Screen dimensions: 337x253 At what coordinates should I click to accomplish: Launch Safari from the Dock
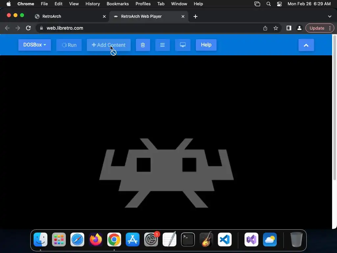click(77, 239)
